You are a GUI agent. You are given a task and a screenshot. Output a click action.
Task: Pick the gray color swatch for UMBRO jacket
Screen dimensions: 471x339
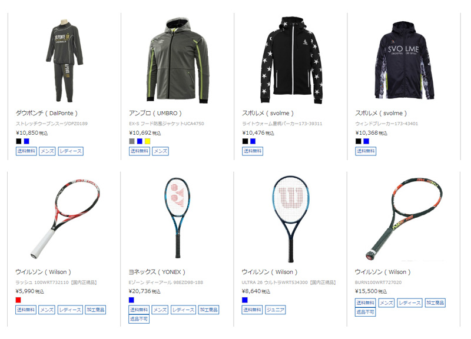point(132,141)
